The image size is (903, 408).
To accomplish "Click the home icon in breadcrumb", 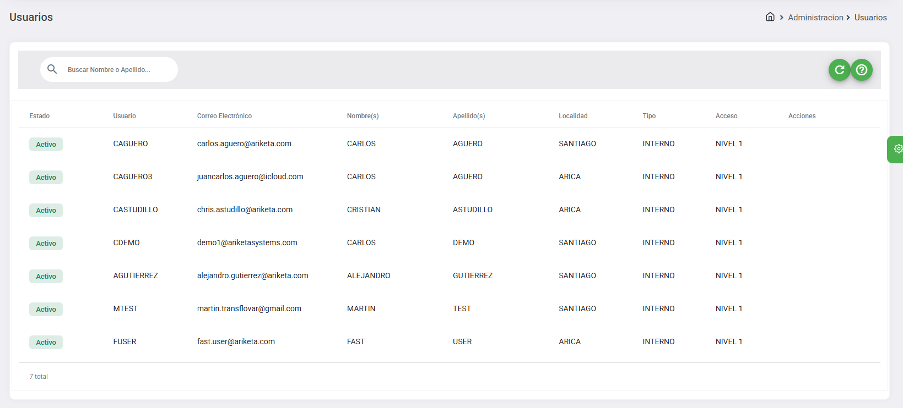I will [770, 17].
